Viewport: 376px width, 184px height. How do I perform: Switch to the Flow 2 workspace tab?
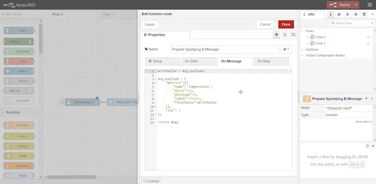click(x=73, y=15)
